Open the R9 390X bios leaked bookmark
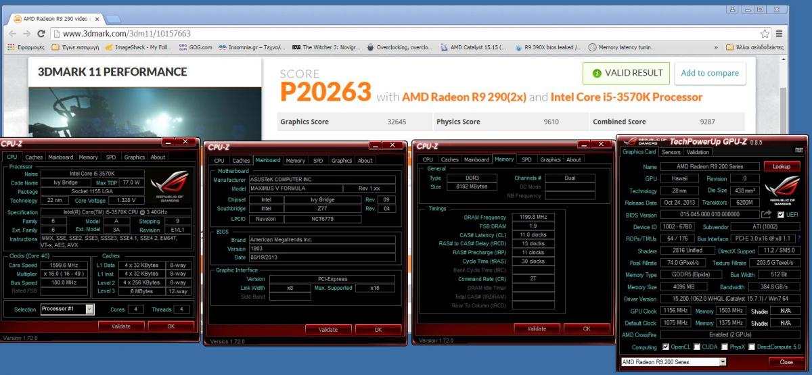This screenshot has height=375, width=812. coord(548,47)
